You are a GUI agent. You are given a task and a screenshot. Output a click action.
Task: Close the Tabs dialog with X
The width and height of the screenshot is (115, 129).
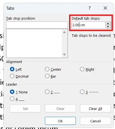[105, 8]
